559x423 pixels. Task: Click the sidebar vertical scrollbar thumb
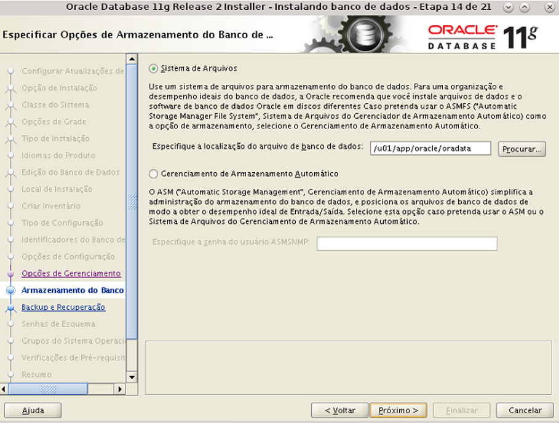(132, 201)
